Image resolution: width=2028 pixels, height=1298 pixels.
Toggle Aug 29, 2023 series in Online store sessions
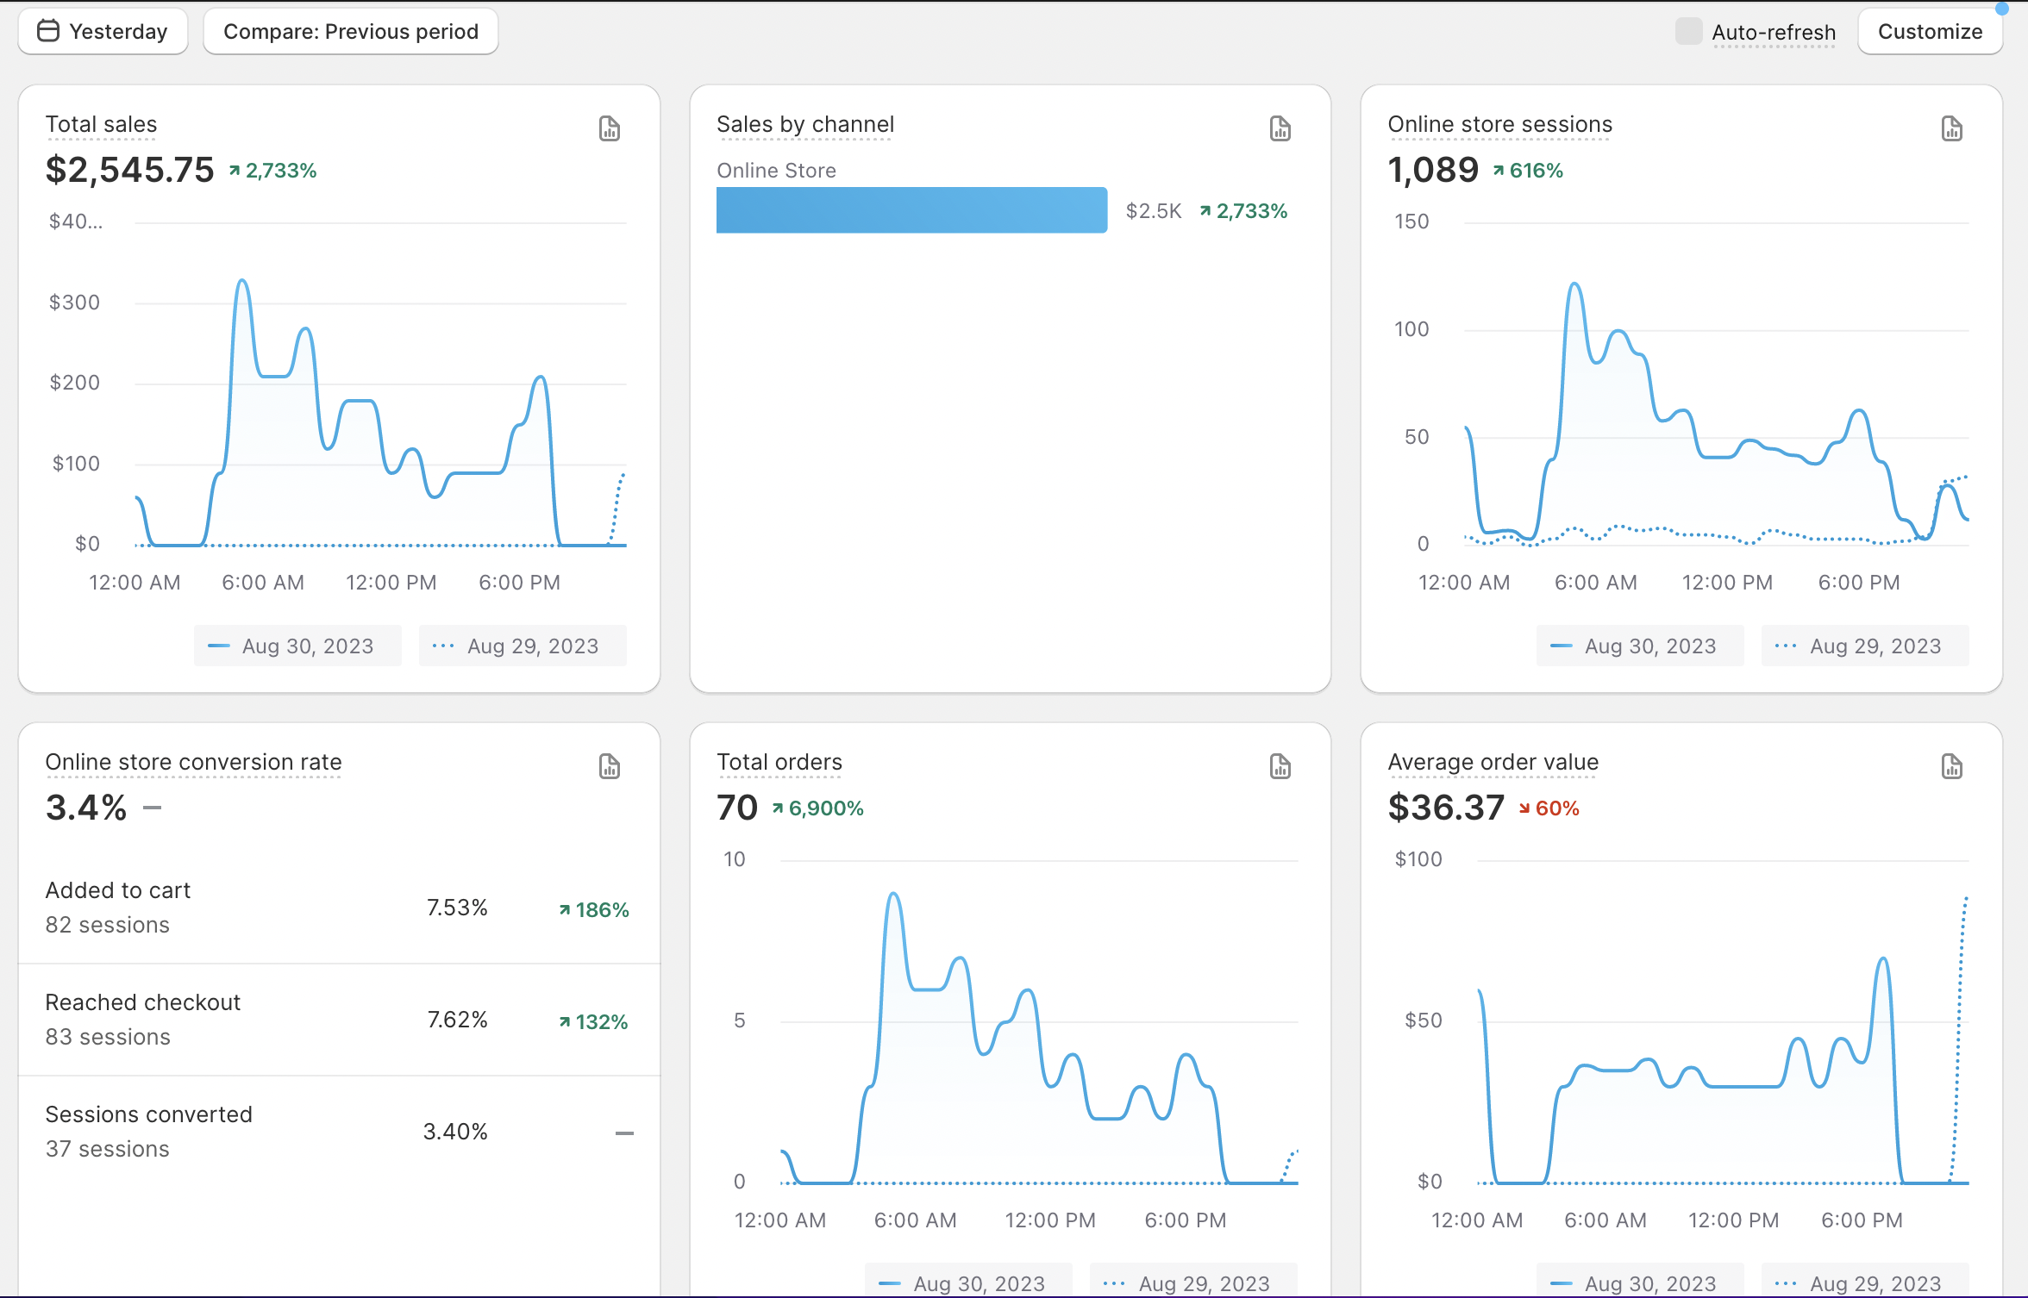[x=1864, y=646]
